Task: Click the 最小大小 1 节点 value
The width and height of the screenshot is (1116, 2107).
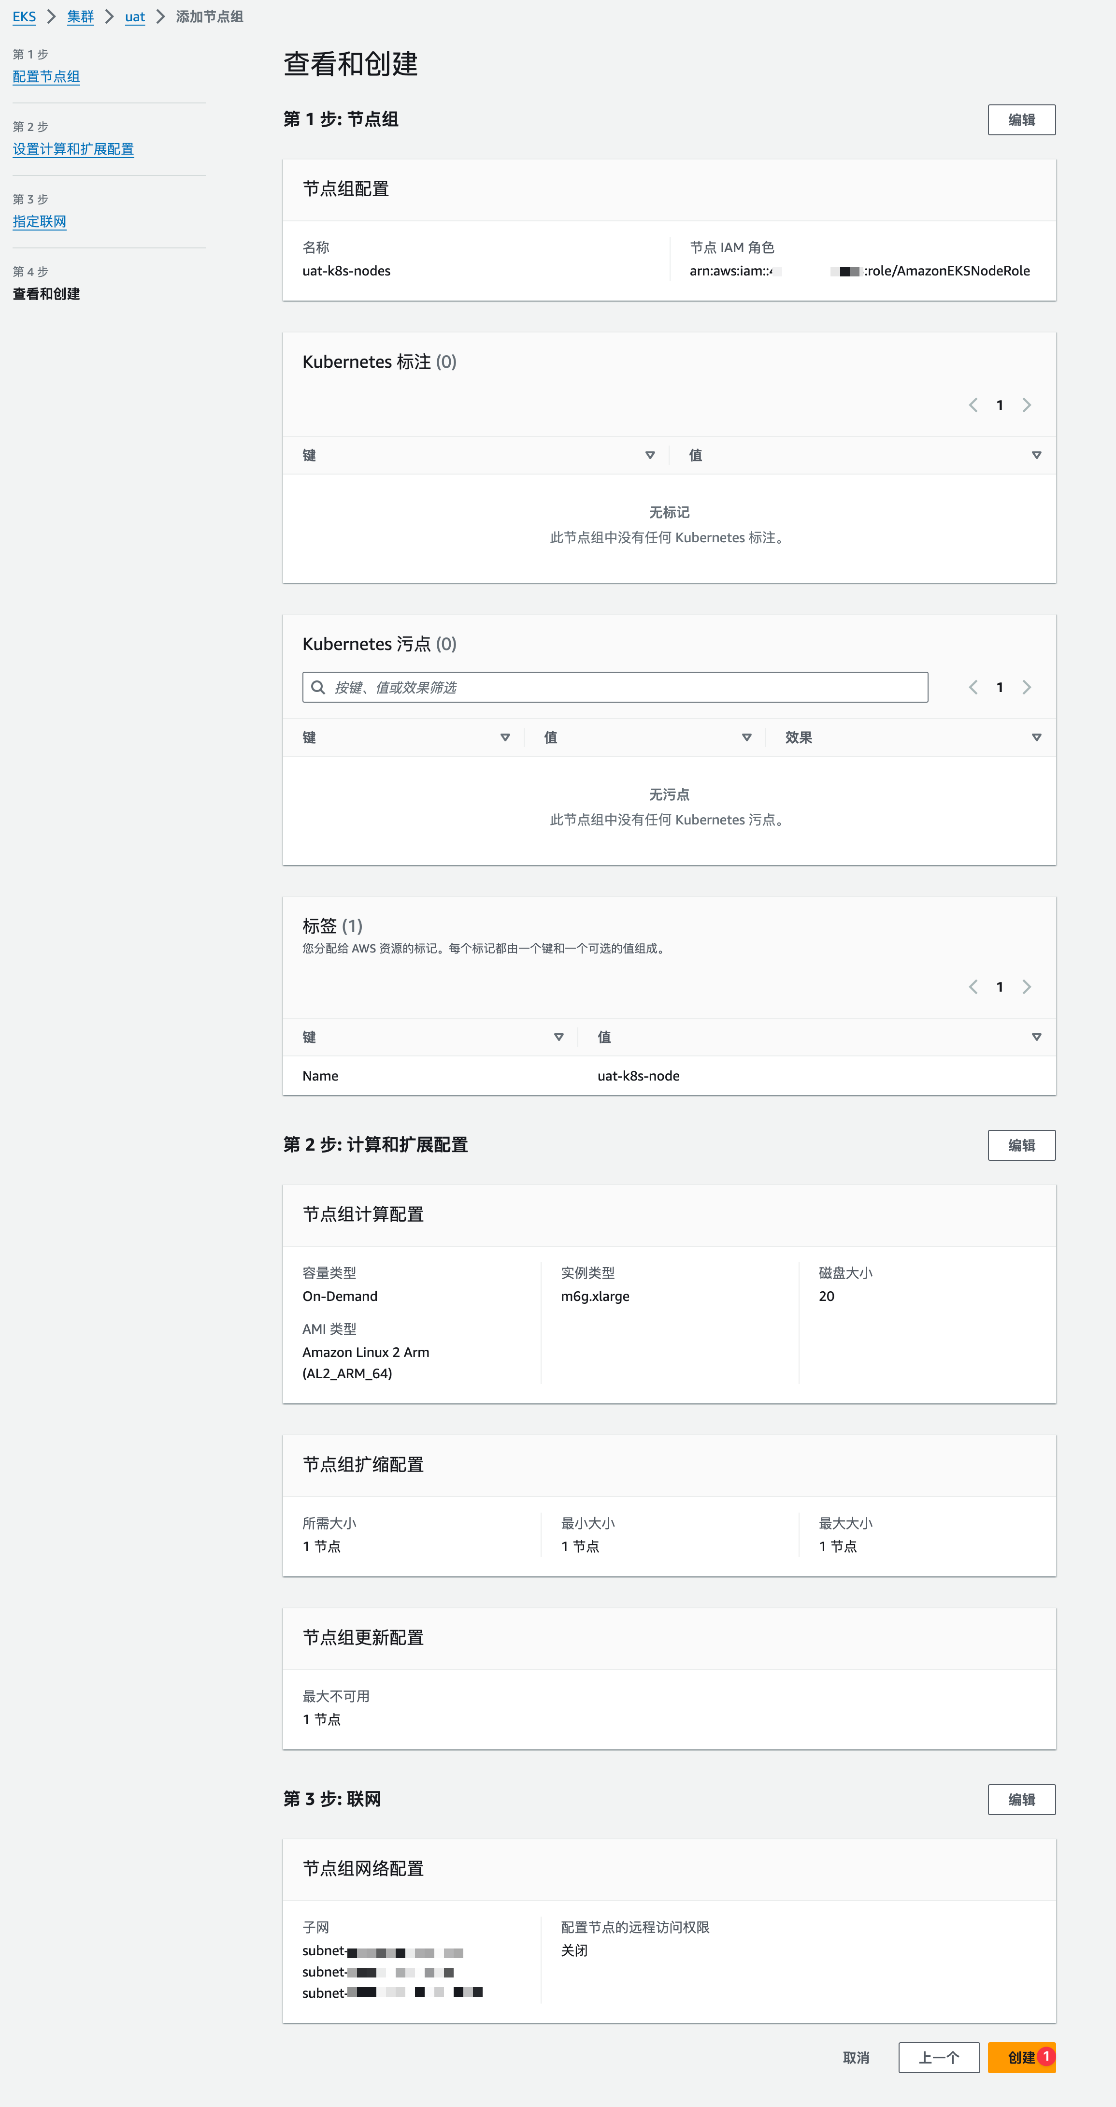Action: click(580, 1547)
